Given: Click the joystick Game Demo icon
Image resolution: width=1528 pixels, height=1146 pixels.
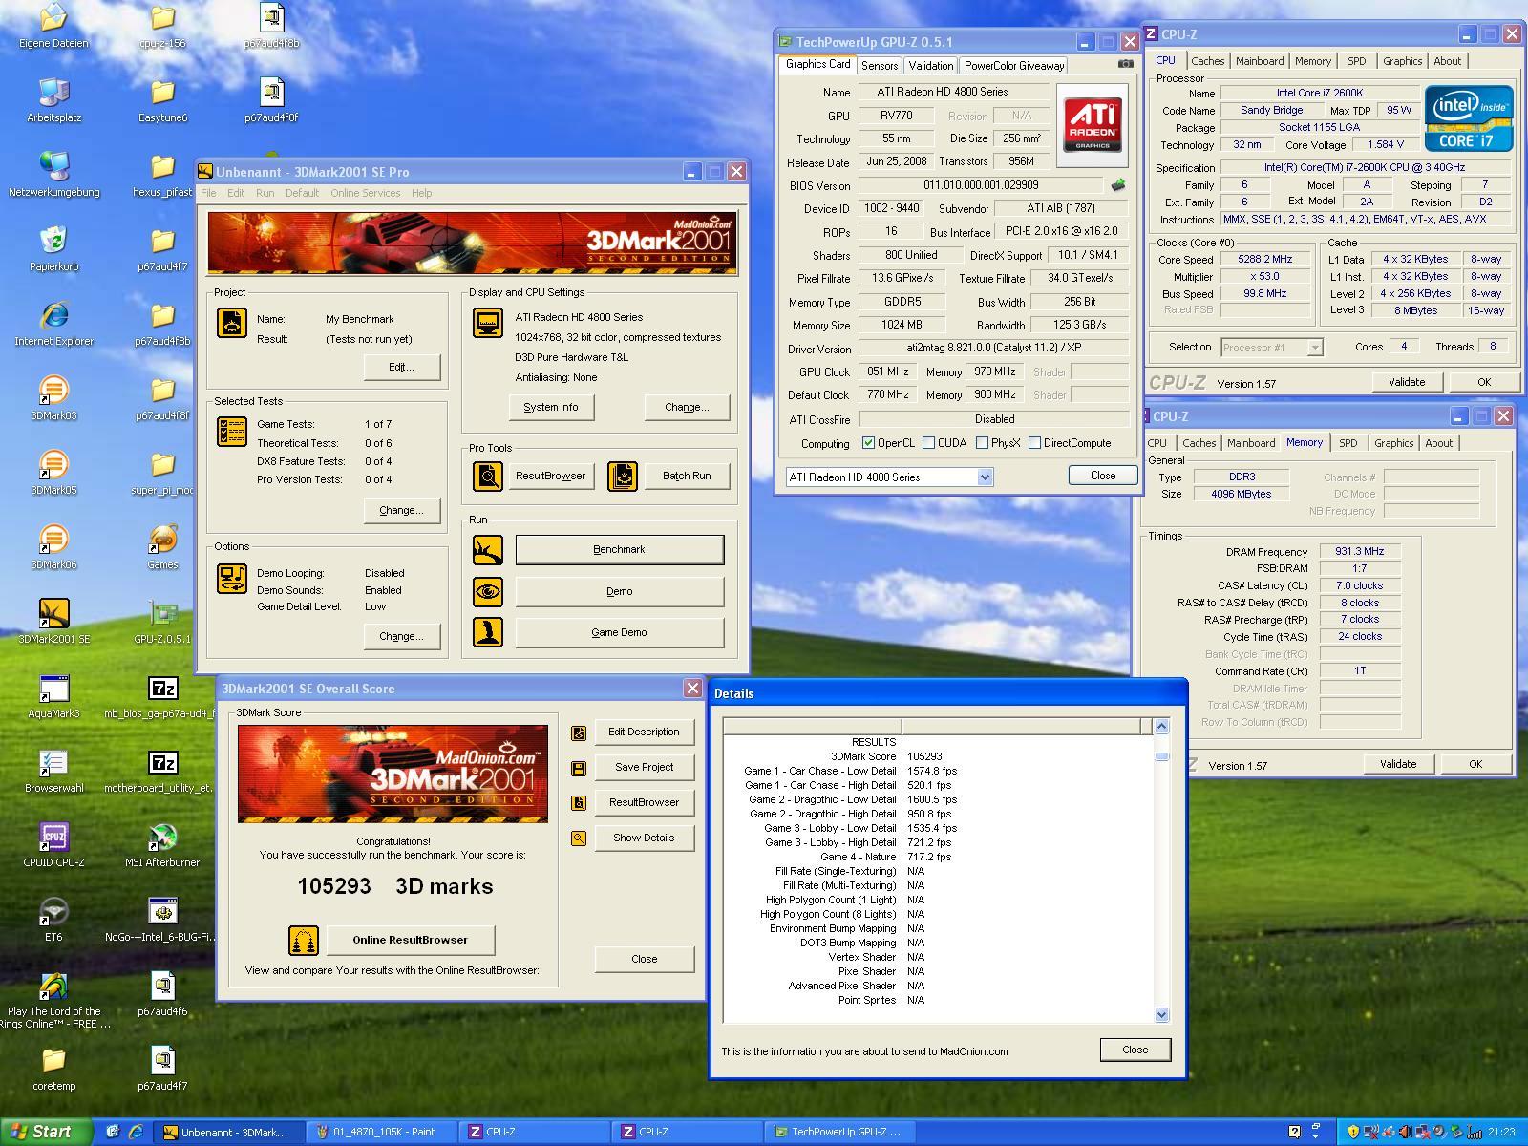Looking at the screenshot, I should click(x=488, y=632).
